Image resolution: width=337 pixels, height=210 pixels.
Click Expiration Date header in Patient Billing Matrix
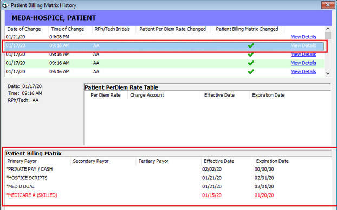[x=272, y=161]
